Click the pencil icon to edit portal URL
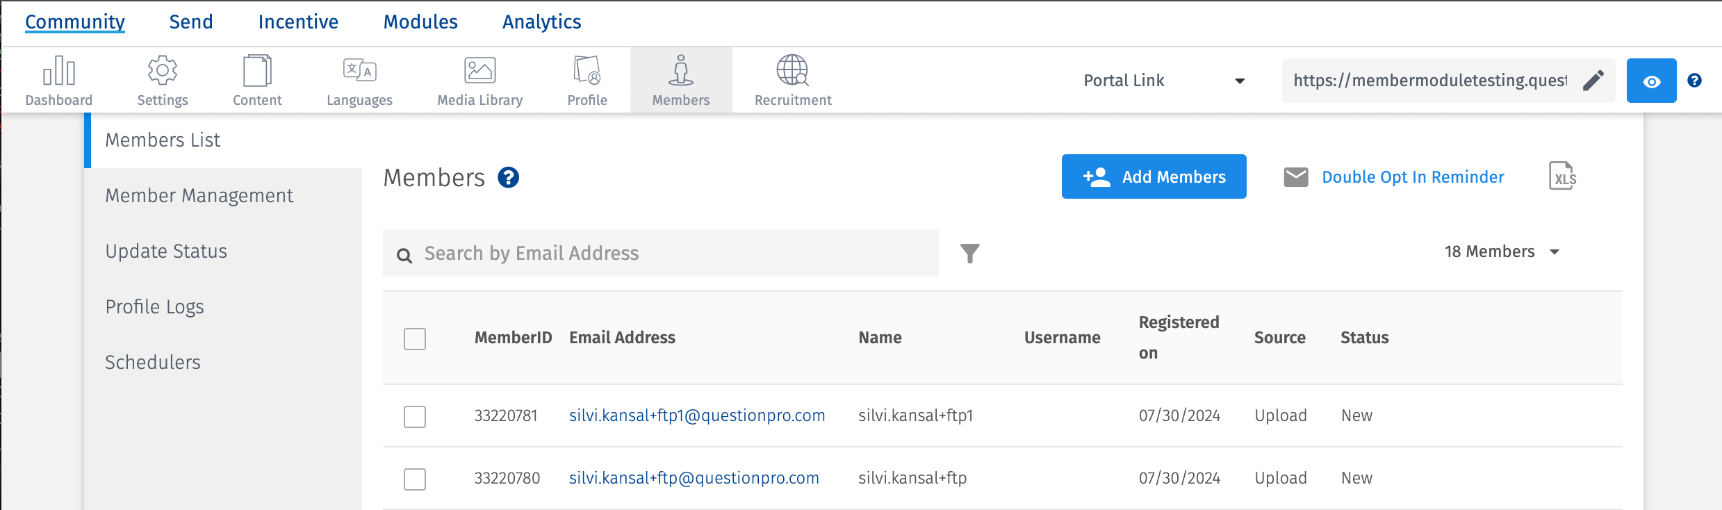Viewport: 1722px width, 510px height. [x=1593, y=81]
